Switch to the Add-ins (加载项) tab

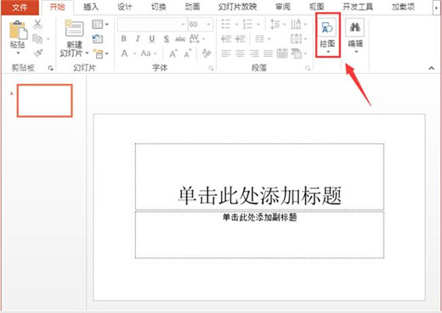(403, 7)
